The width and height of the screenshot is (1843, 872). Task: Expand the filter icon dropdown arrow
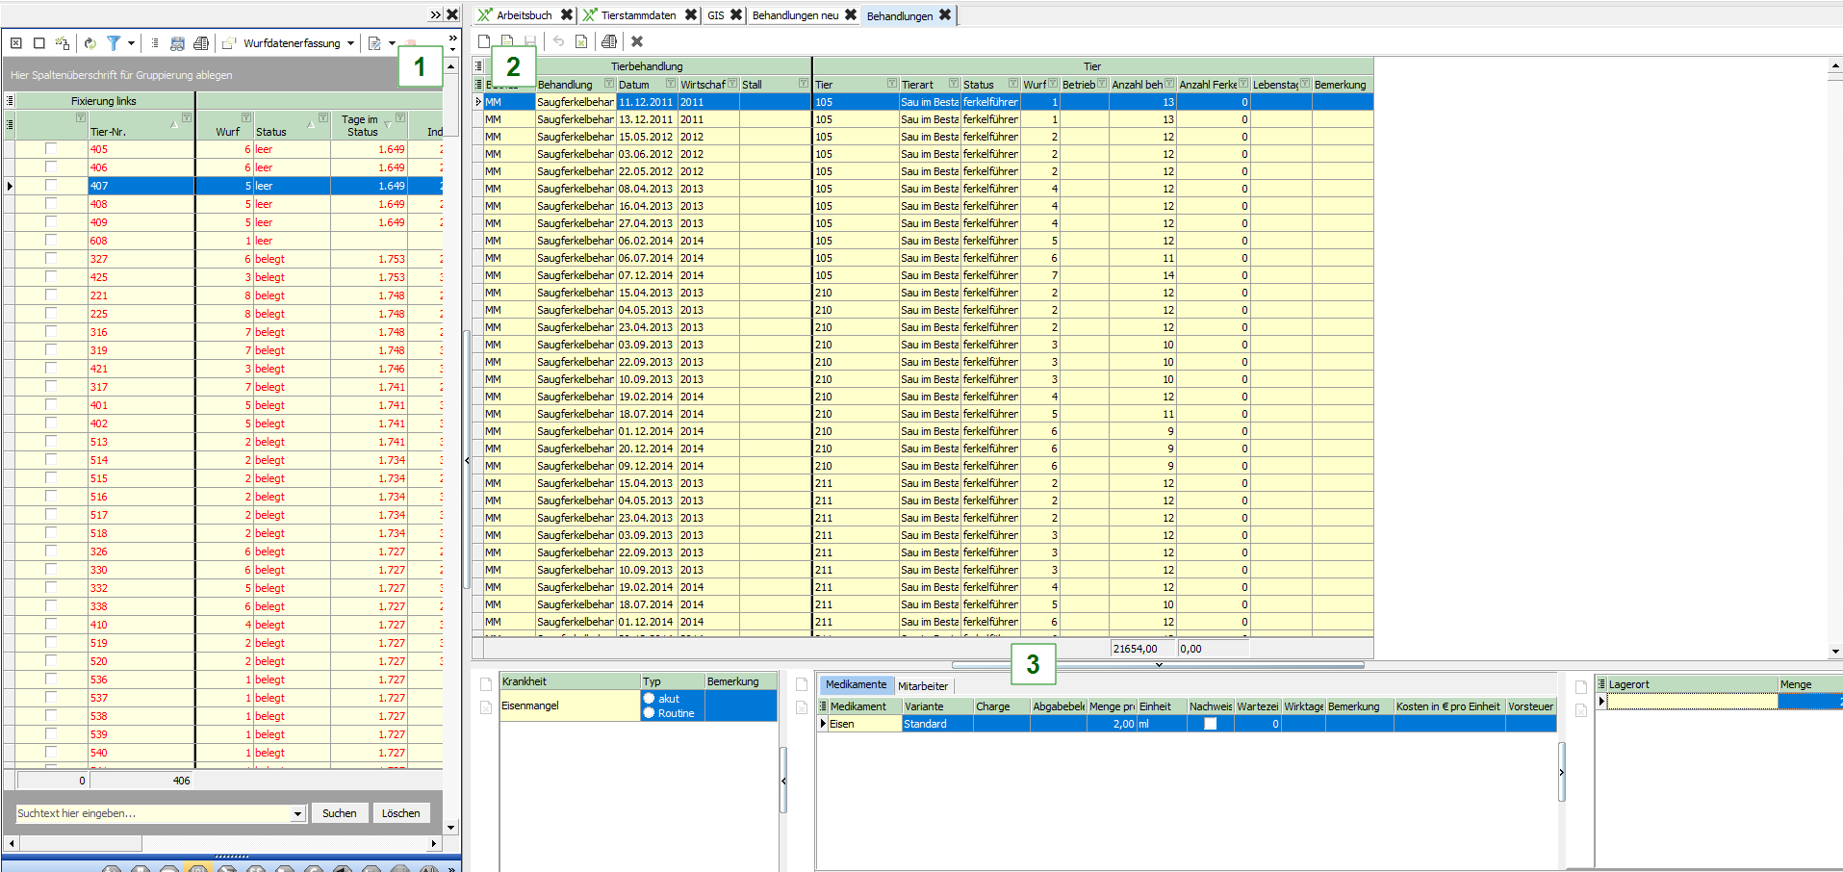tap(131, 43)
